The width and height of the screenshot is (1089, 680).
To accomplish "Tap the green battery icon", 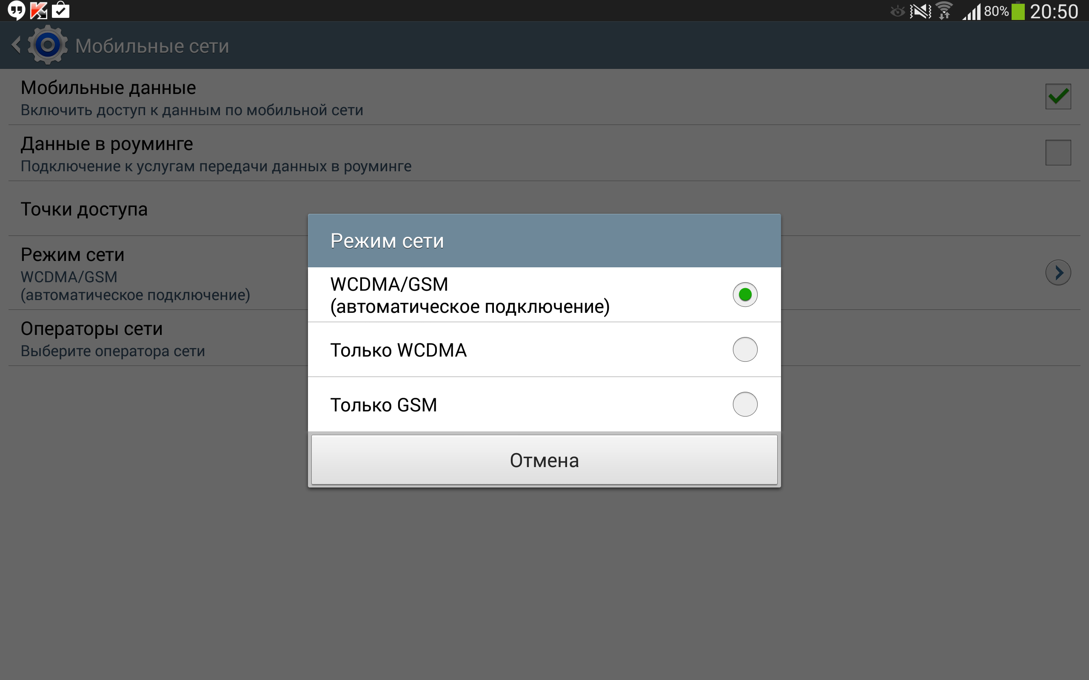I will click(x=1018, y=11).
